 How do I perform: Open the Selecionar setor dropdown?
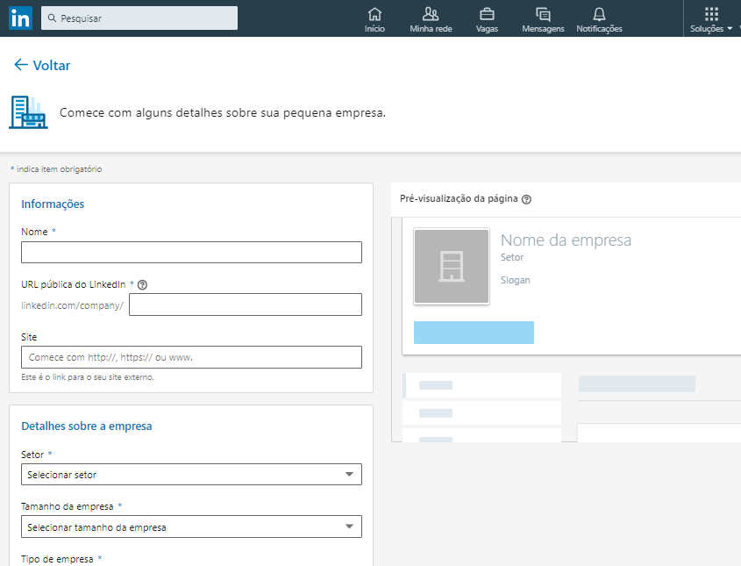coord(191,474)
